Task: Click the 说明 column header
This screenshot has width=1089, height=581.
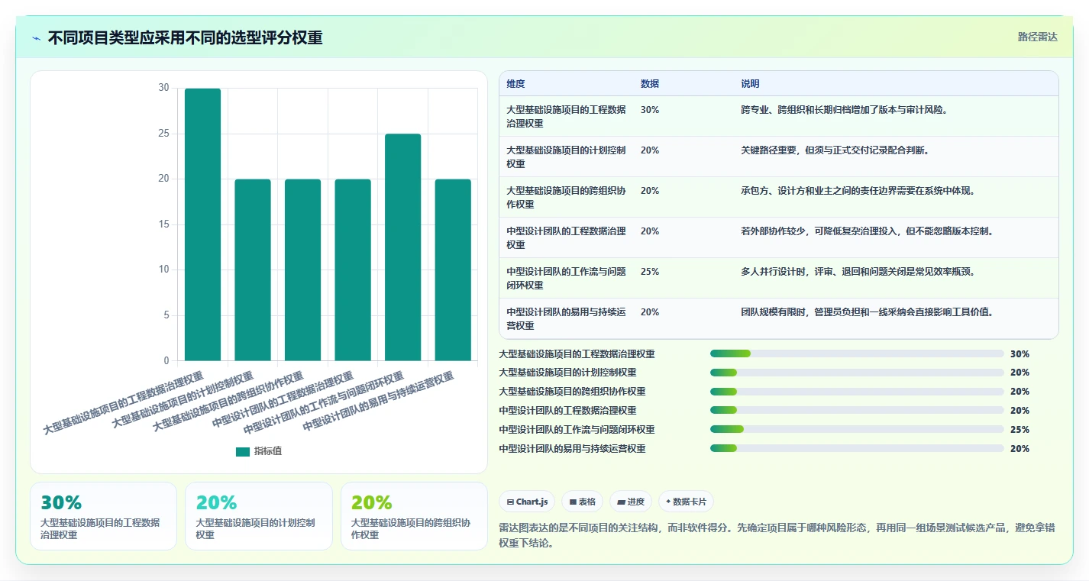Action: click(750, 84)
